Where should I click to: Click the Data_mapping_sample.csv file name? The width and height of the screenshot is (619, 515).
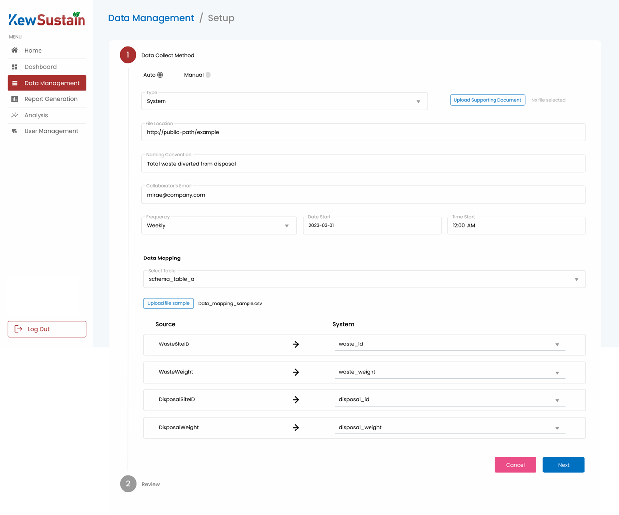click(x=230, y=304)
